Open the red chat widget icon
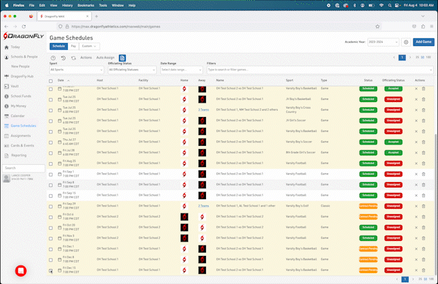The width and height of the screenshot is (438, 284). point(21,270)
